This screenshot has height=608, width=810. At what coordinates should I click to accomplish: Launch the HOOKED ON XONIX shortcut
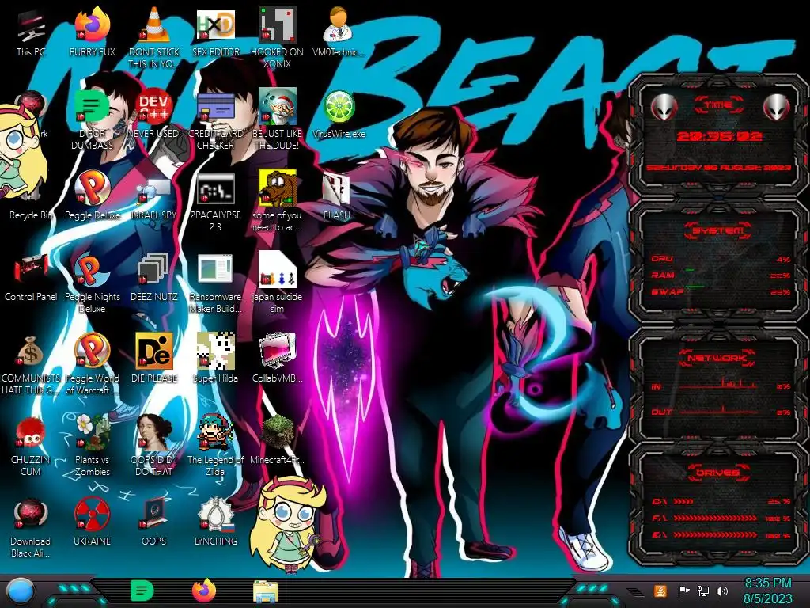click(277, 25)
